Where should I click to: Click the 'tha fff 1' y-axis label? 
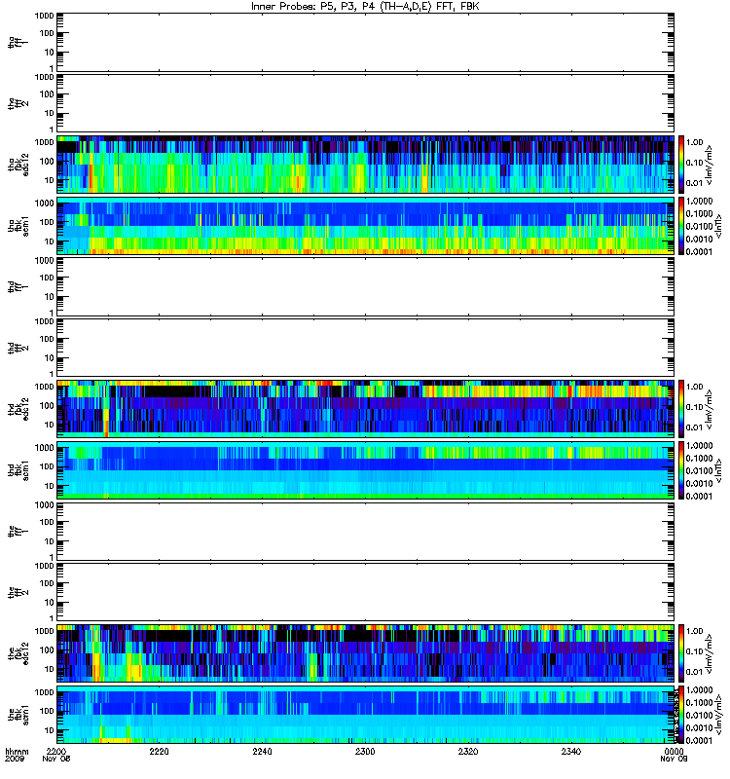[18, 42]
